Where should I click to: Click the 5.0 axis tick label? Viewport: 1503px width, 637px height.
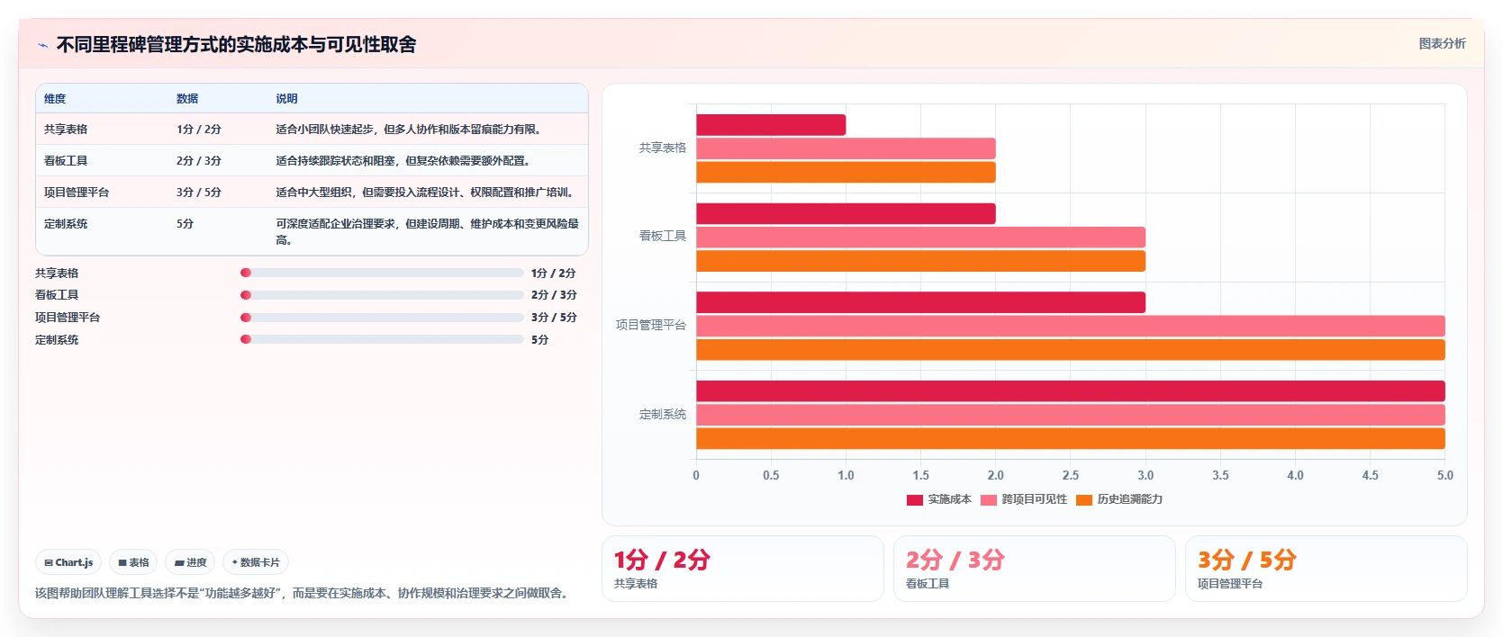(x=1445, y=475)
